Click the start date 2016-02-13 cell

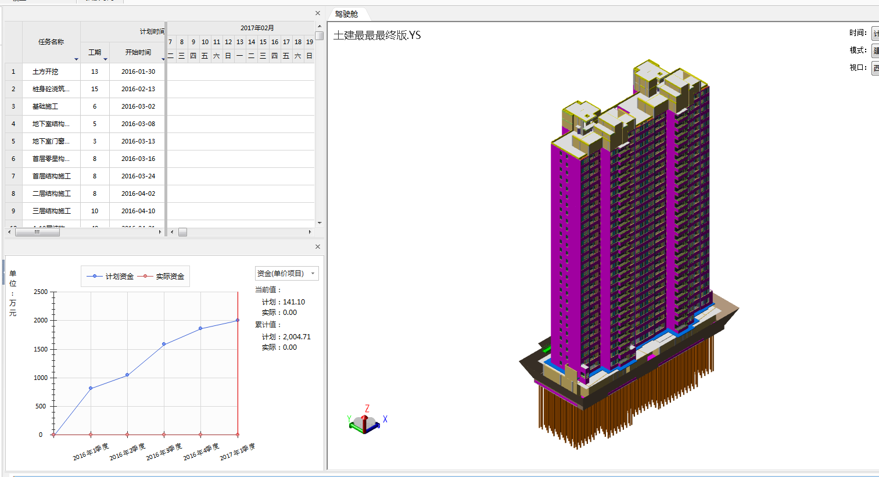pos(138,89)
